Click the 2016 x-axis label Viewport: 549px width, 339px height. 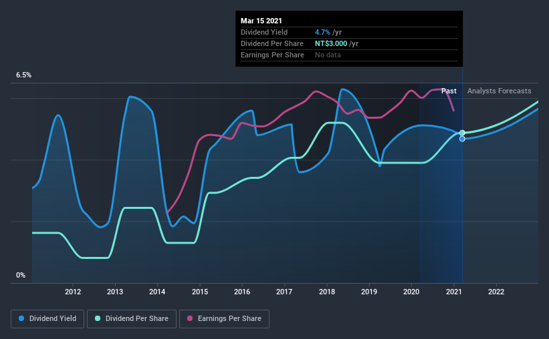242,292
